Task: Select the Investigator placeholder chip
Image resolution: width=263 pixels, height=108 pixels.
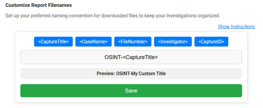Action: [173, 42]
